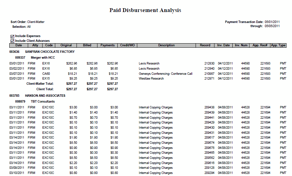The width and height of the screenshot is (292, 176).
Task: Click the date 03/09/2011
Action: [x=17, y=168]
